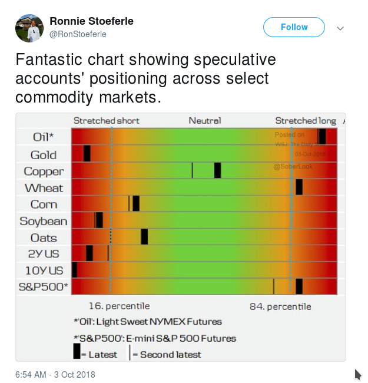
Task: Click the Stretched long column header
Action: tap(306, 121)
